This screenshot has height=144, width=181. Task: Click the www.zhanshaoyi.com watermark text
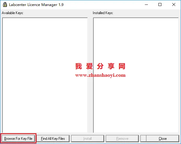[x=100, y=75]
